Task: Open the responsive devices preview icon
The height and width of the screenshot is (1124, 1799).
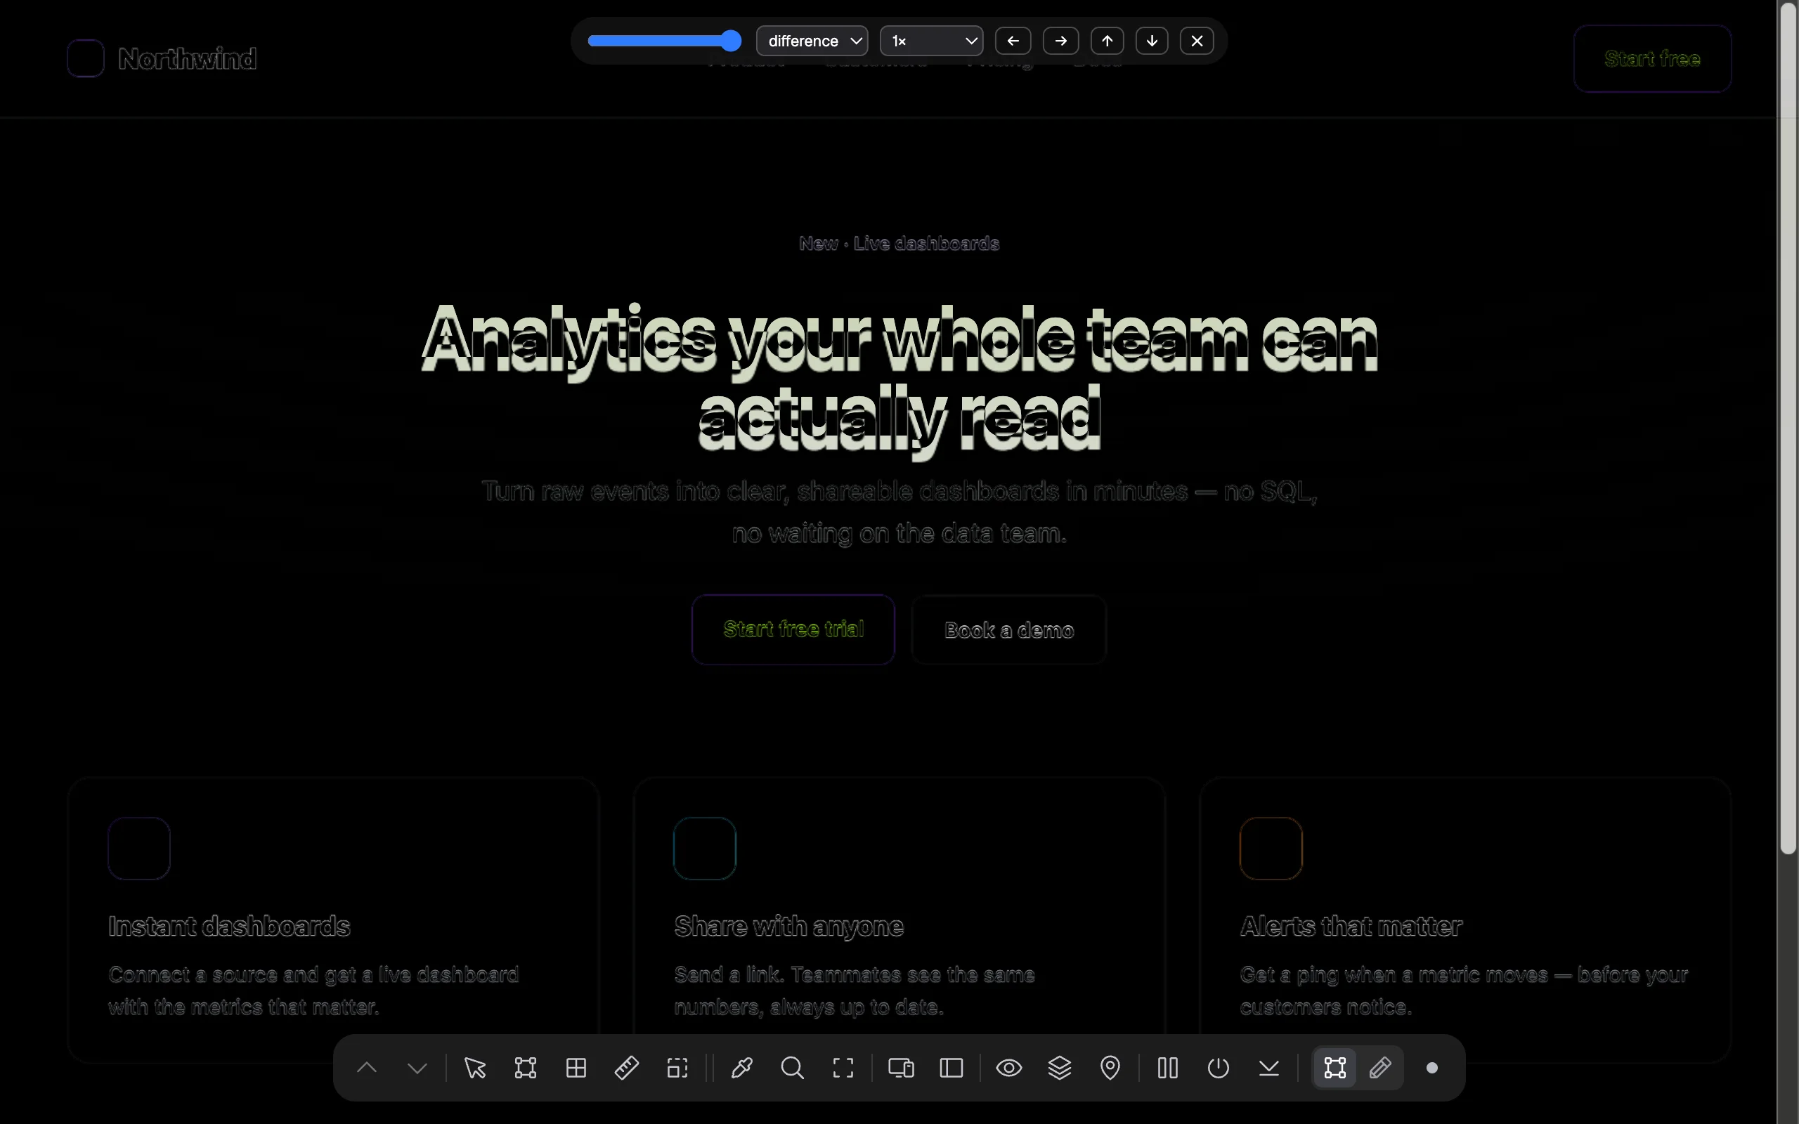Action: [901, 1069]
